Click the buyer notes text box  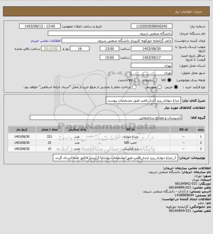[115, 158]
